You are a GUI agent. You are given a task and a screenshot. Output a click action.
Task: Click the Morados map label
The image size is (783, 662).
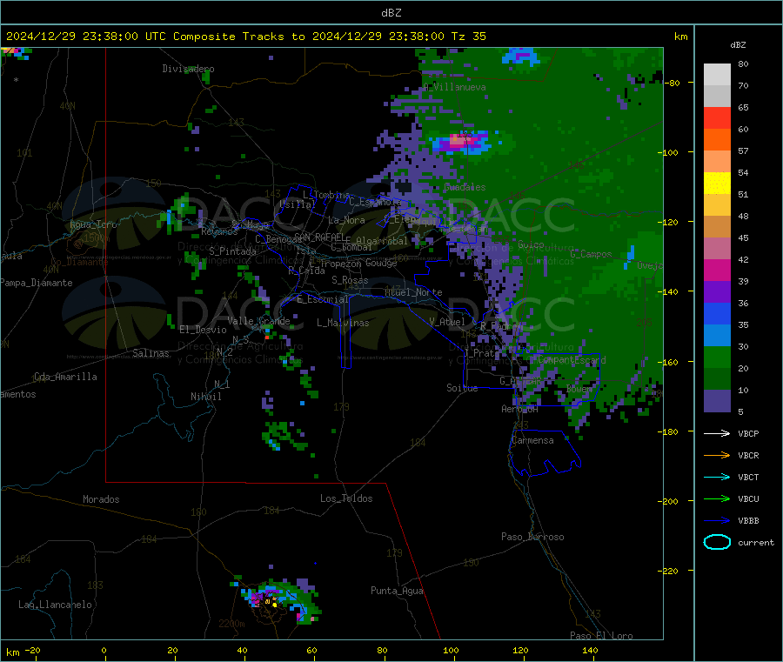coord(102,499)
